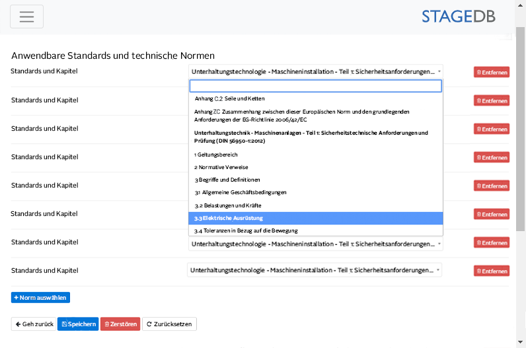Go back using Geh zurück button
Viewport: 526px width, 348px height.
[34, 324]
